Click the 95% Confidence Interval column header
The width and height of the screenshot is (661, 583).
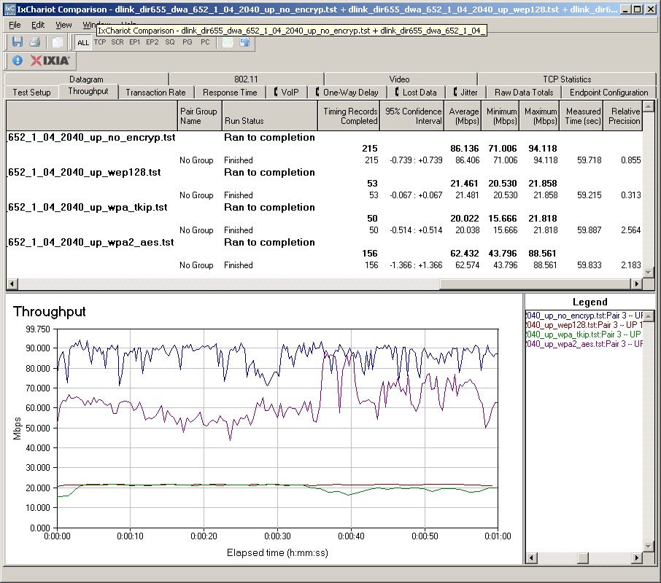pos(412,116)
